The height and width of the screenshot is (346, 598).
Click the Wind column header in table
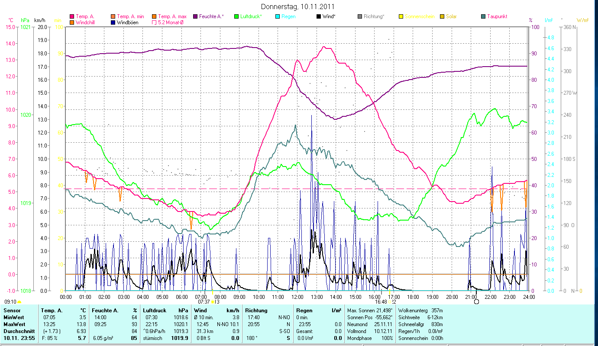200,311
